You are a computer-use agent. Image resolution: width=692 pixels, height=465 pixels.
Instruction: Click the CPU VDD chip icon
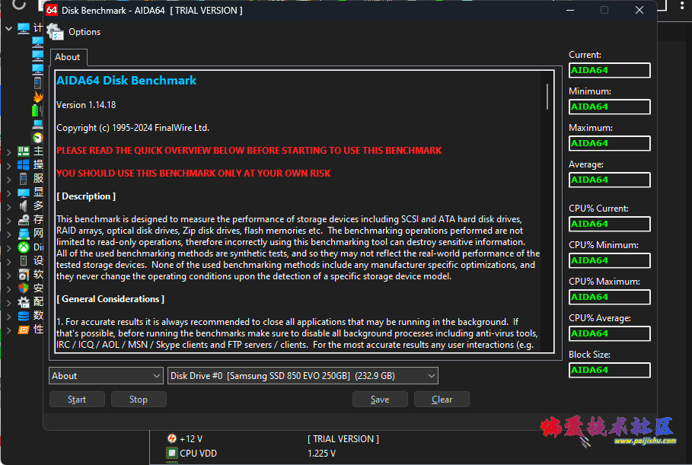pyautogui.click(x=172, y=453)
